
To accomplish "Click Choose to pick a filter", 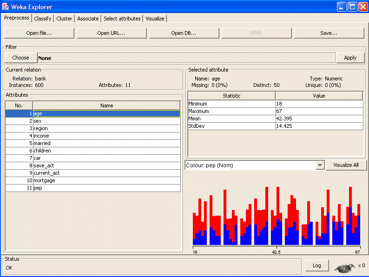I will tap(20, 58).
